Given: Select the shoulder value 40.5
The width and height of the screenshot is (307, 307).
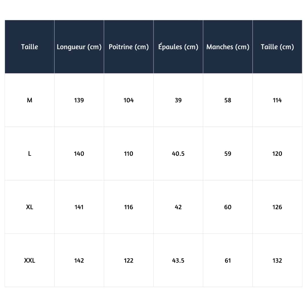Looking at the screenshot, I should tap(178, 154).
